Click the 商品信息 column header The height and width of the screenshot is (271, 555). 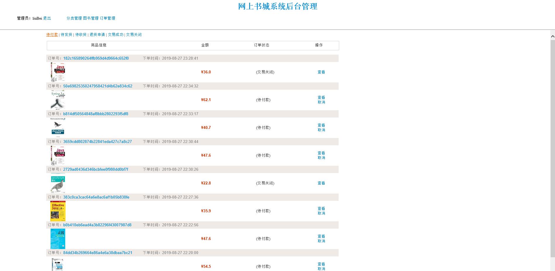pyautogui.click(x=99, y=45)
